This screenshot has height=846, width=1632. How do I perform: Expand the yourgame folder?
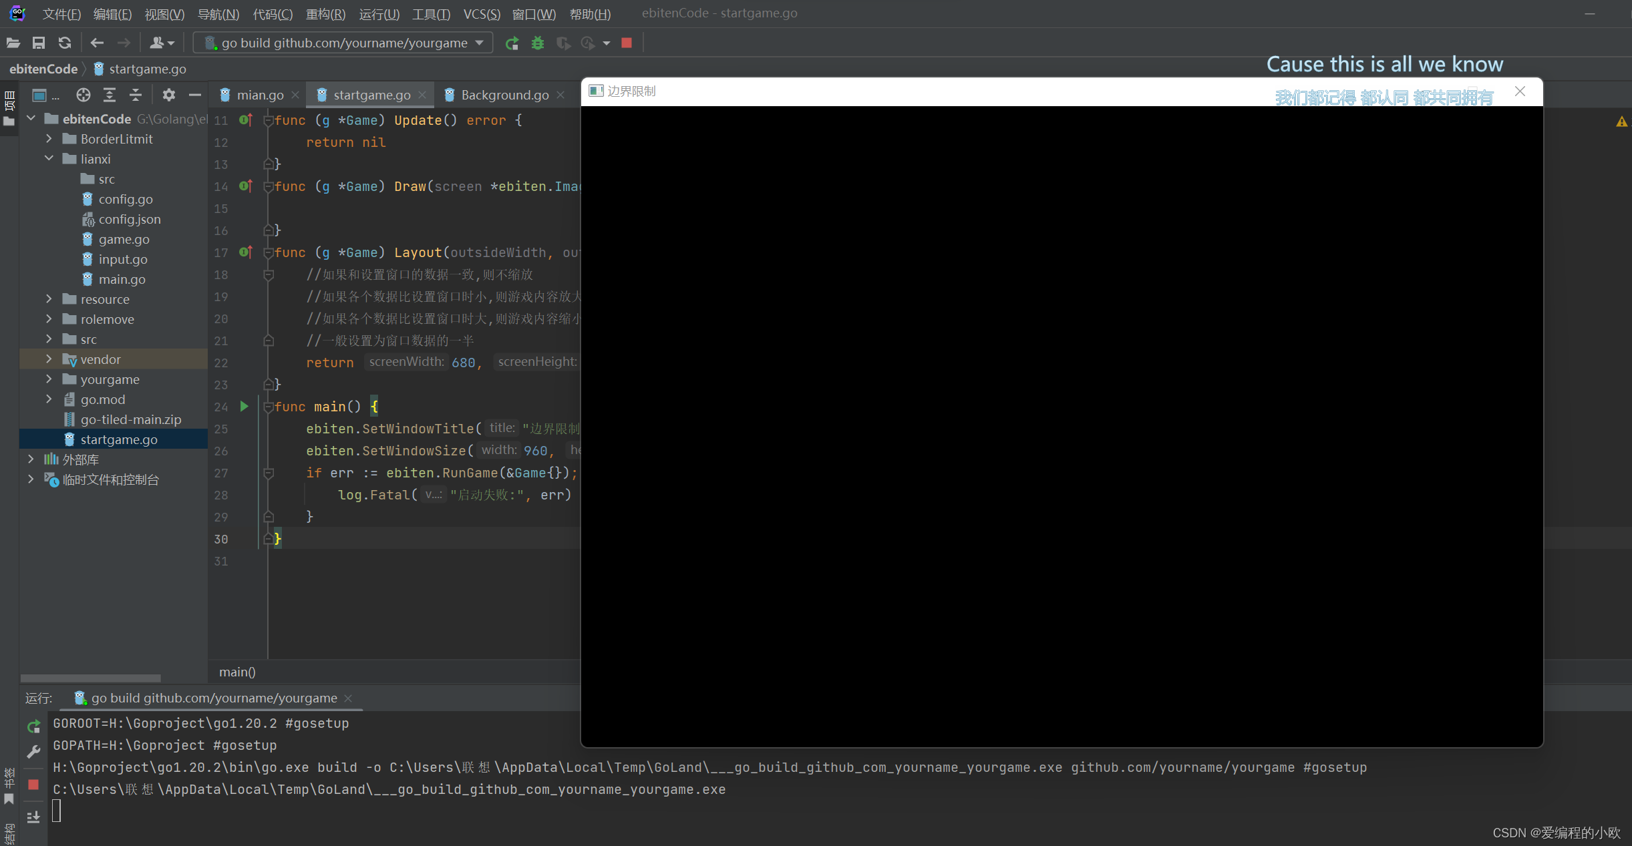[x=49, y=379]
